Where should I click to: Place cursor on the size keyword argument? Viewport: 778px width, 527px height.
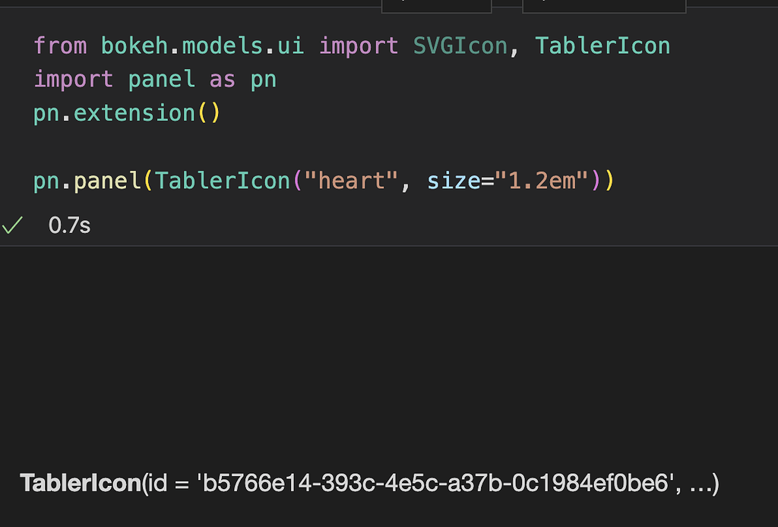tap(454, 181)
